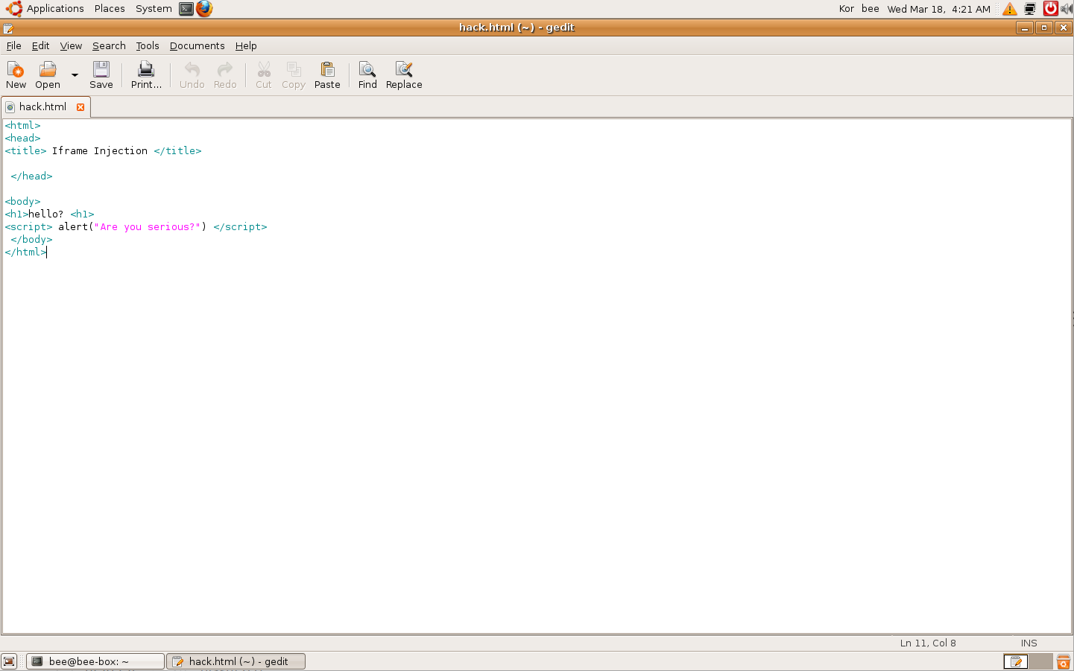Click hack.html gedit taskbar button
The image size is (1074, 671).
tap(236, 661)
